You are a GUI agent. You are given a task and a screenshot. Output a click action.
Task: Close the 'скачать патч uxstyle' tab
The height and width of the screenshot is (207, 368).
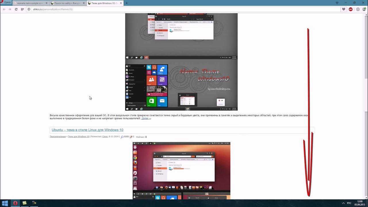(46, 3)
